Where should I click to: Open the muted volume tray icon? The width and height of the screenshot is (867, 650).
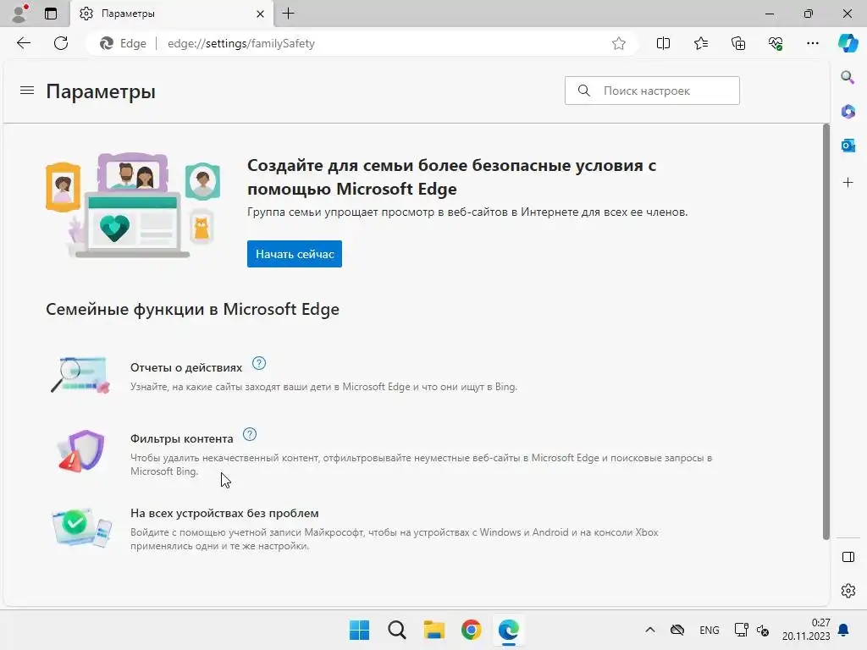tap(763, 630)
